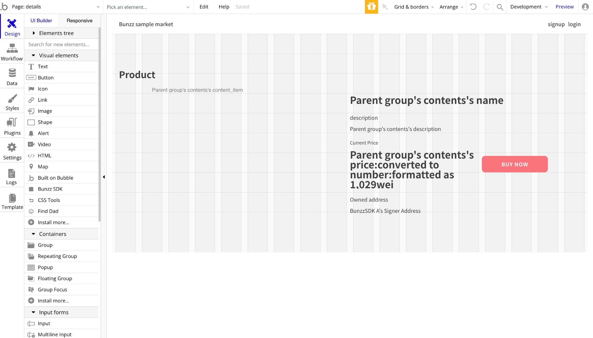This screenshot has height=338, width=593.
Task: Click the search magnifier icon
Action: (500, 7)
